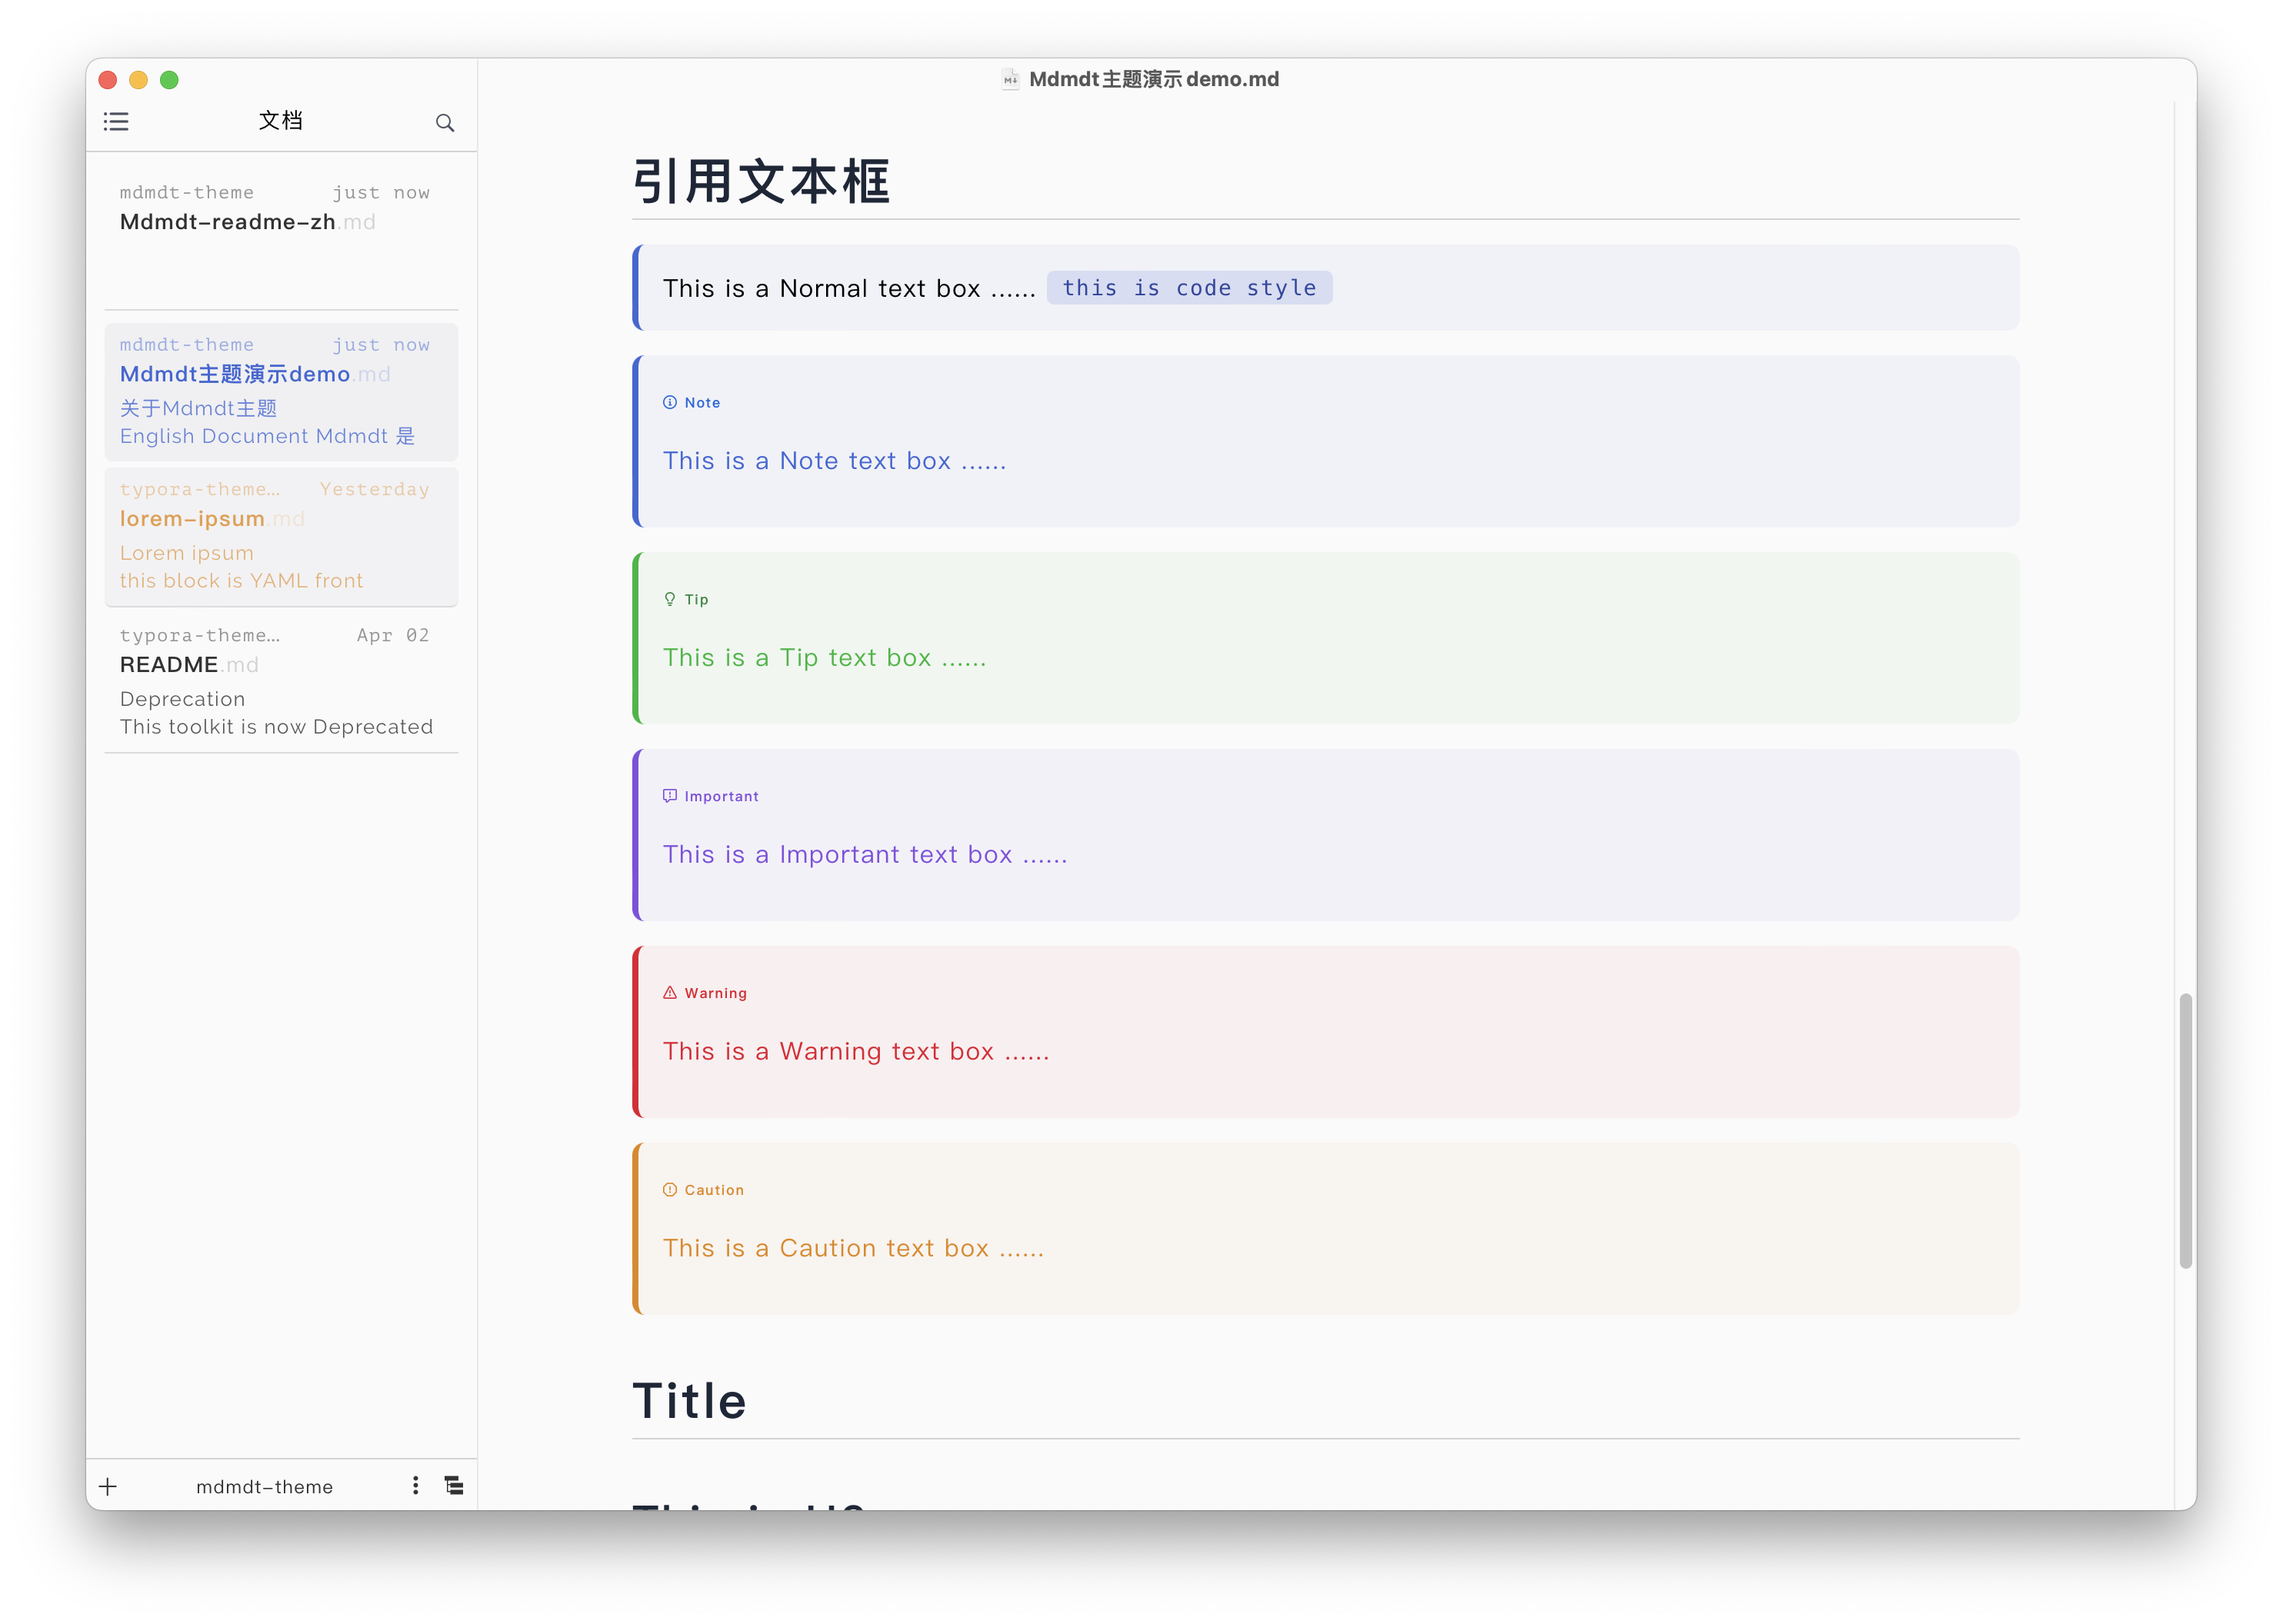Viewport: 2283px width, 1624px height.
Task: Click 'This toolkit is now Deprecated' preview text
Action: 276,727
